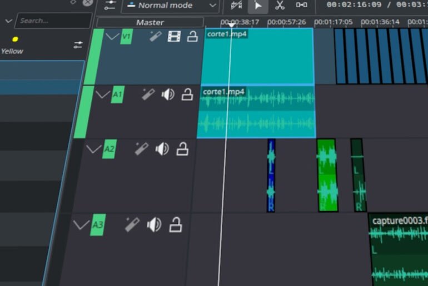
Task: Activate the Selection arrow tool
Action: (257, 6)
